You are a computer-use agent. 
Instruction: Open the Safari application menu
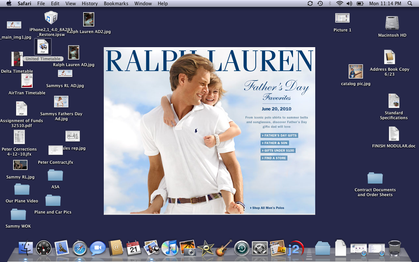(25, 4)
